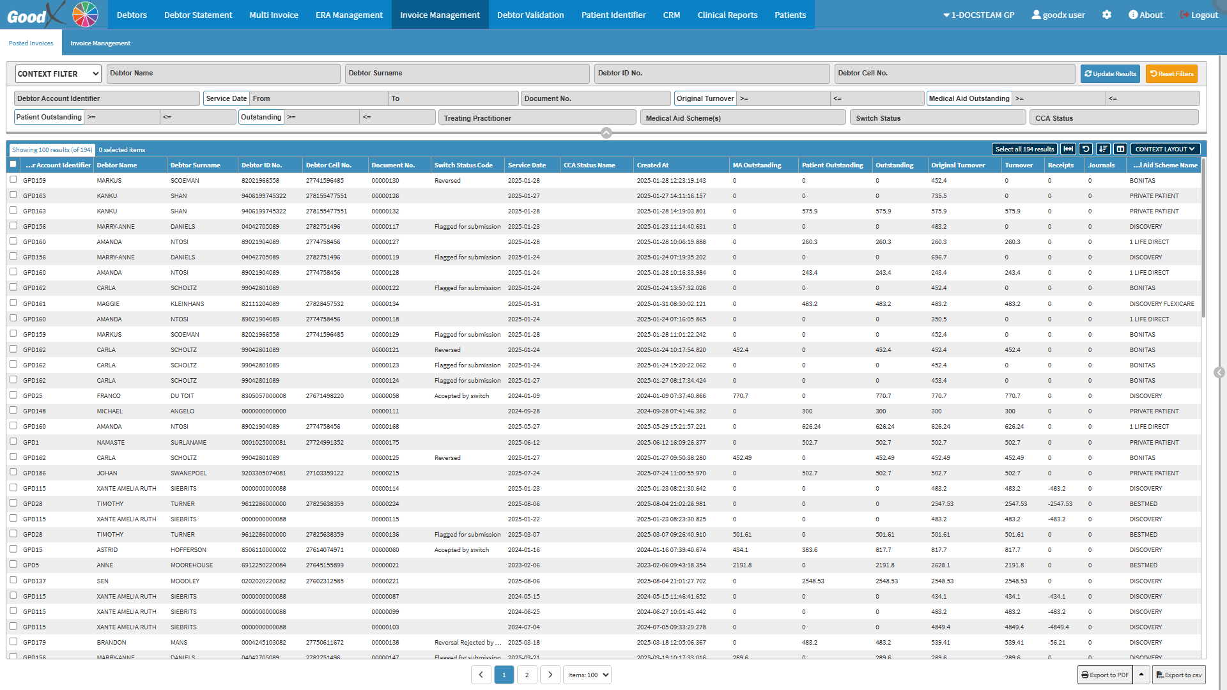Open the settings gear icon

(x=1107, y=15)
